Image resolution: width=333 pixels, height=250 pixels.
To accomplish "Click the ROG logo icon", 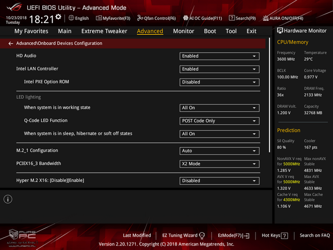I will coord(14,7).
